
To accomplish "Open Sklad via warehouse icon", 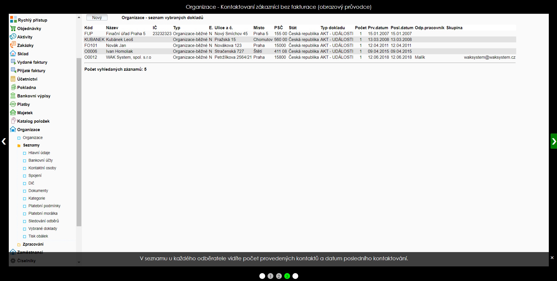I will (13, 53).
